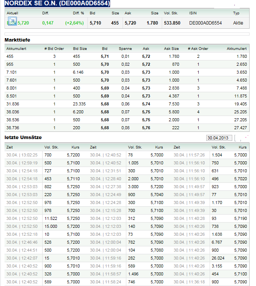Click the Diff. value 0,147
The height and width of the screenshot is (286, 256).
click(48, 23)
